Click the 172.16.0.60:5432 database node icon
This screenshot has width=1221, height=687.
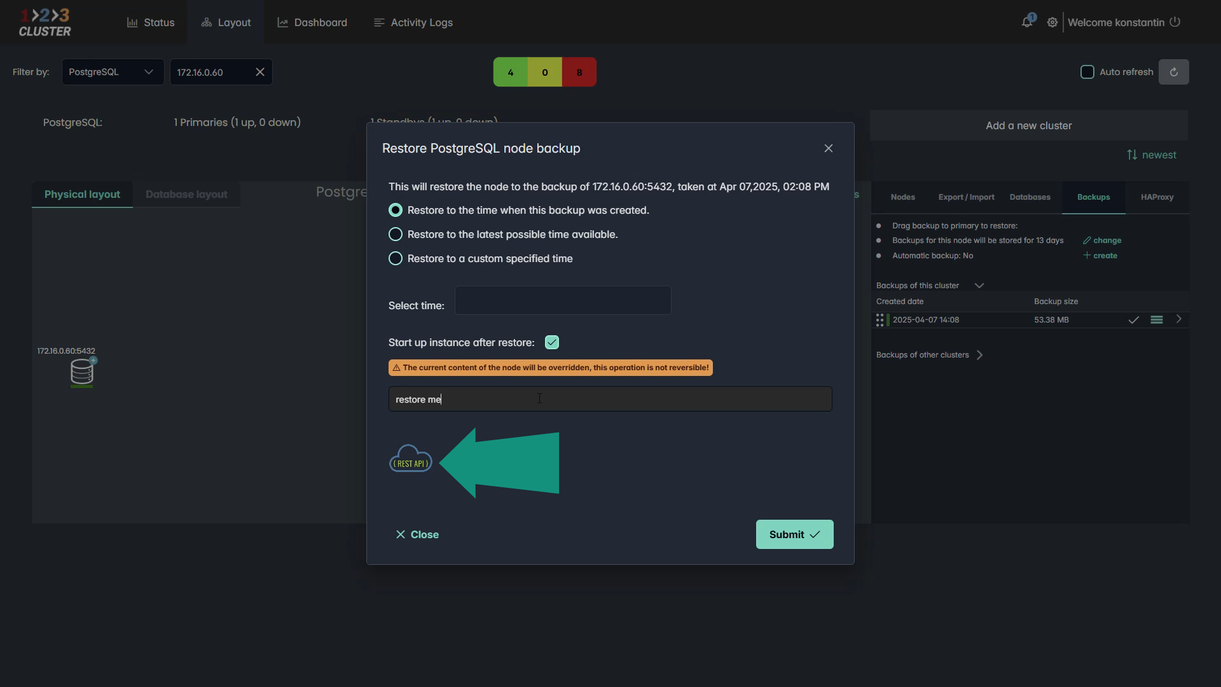[81, 372]
